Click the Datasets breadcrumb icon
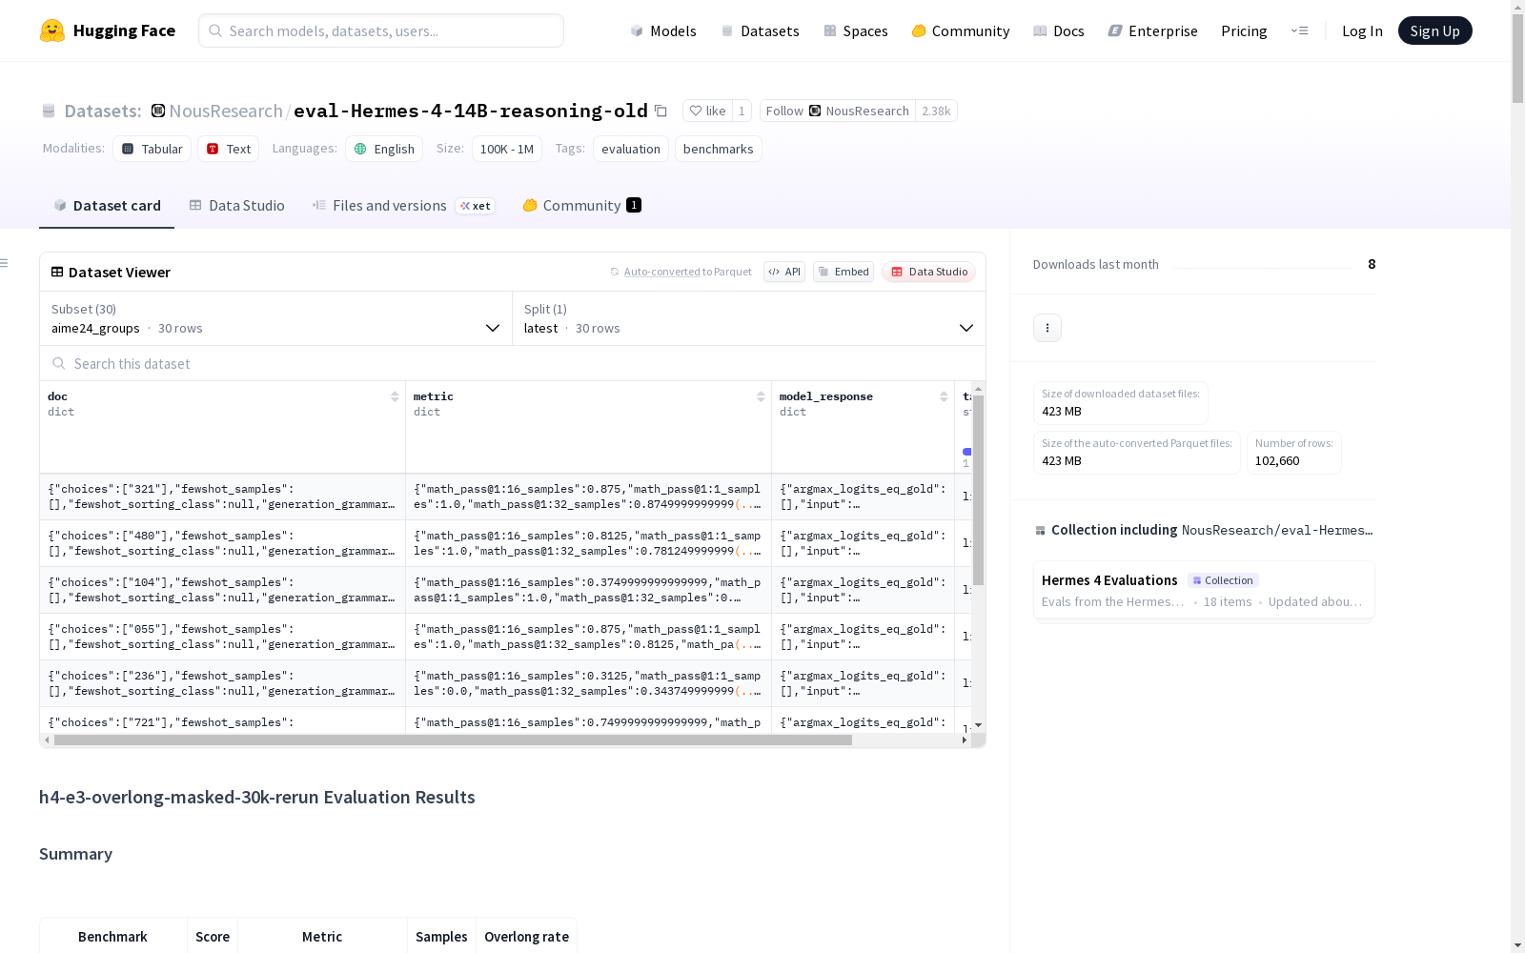This screenshot has height=953, width=1525. [49, 112]
